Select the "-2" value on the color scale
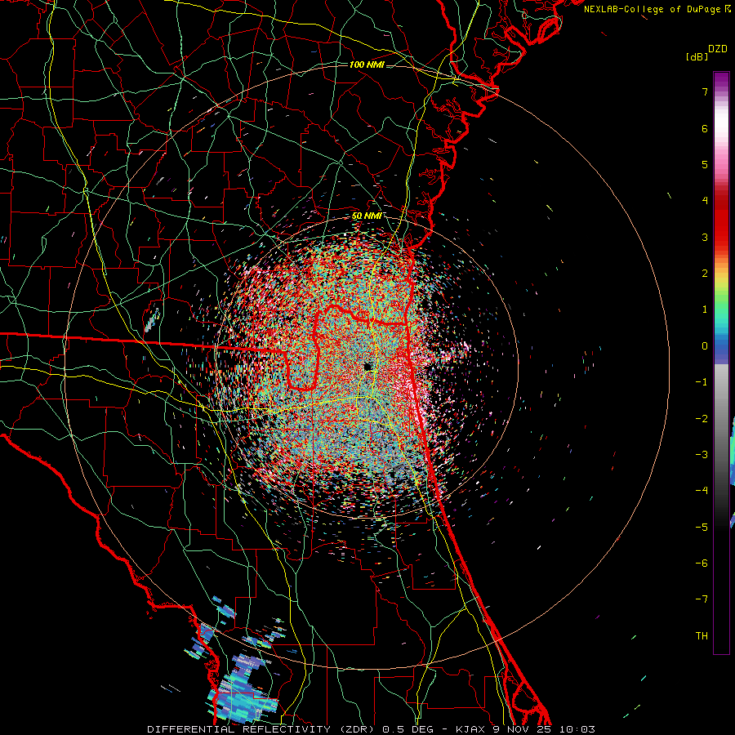Viewport: 735px width, 735px height. 702,419
